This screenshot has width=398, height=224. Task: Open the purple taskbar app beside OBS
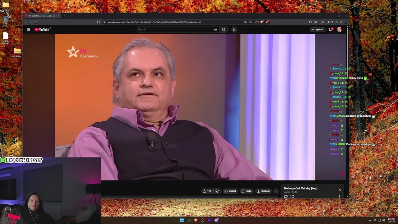(209, 220)
